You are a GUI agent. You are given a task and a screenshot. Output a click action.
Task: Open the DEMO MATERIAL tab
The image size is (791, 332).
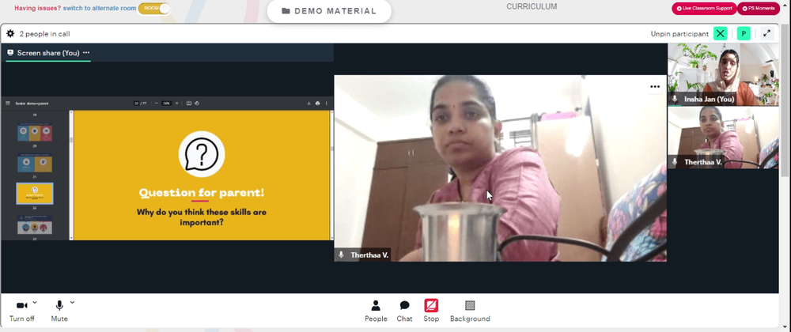click(329, 11)
